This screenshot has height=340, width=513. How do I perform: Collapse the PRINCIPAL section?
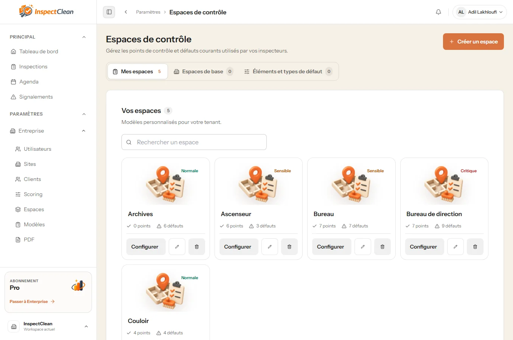pos(84,37)
